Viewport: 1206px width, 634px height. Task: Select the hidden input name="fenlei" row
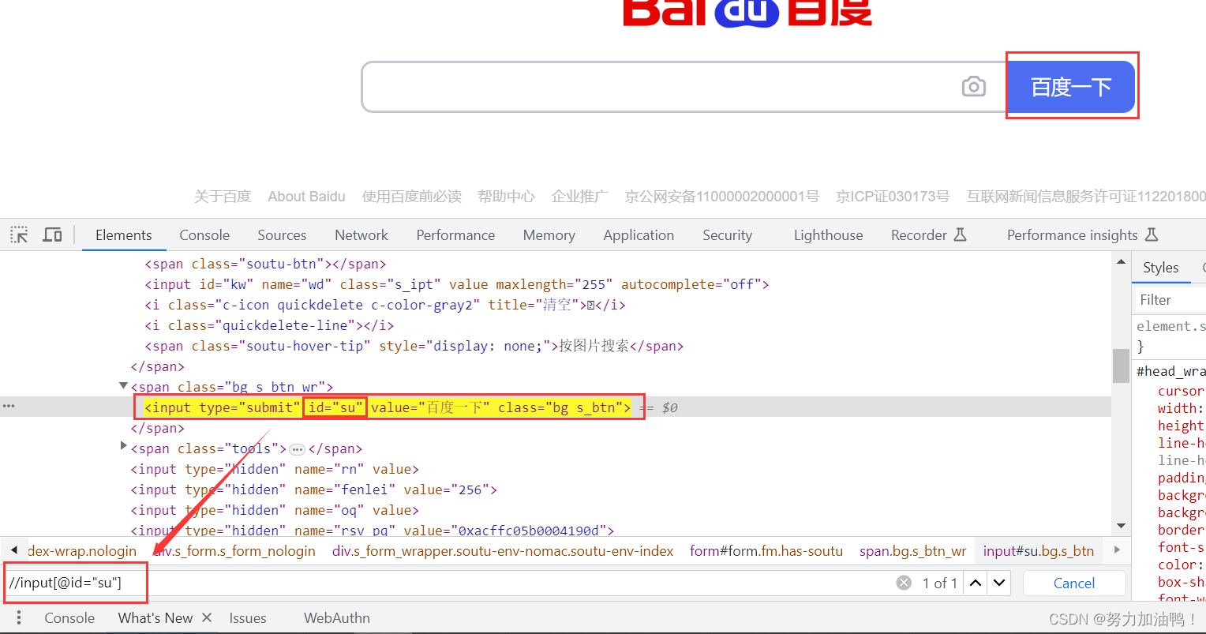(x=314, y=490)
